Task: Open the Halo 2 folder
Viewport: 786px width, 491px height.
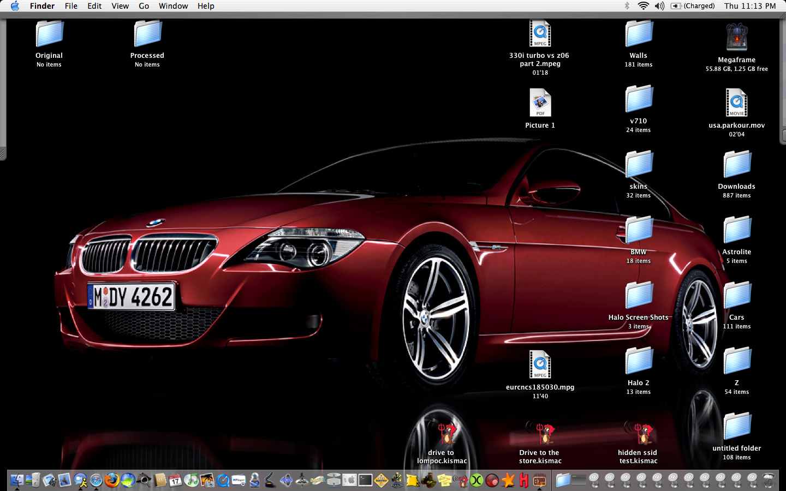Action: (639, 361)
